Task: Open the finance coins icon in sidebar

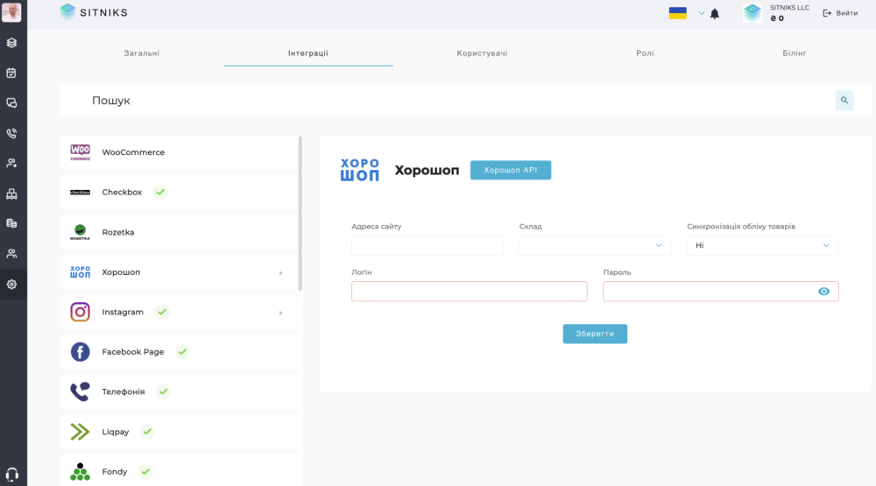Action: coord(11,223)
